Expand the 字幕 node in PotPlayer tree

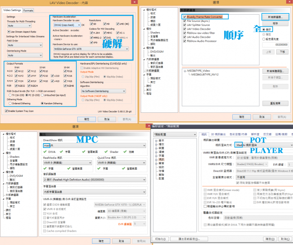click(x=156, y=156)
